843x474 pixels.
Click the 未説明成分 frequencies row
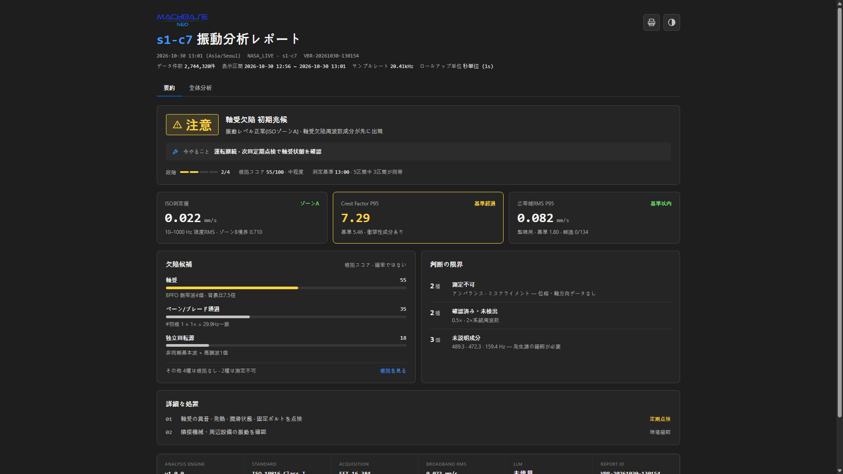[550, 342]
